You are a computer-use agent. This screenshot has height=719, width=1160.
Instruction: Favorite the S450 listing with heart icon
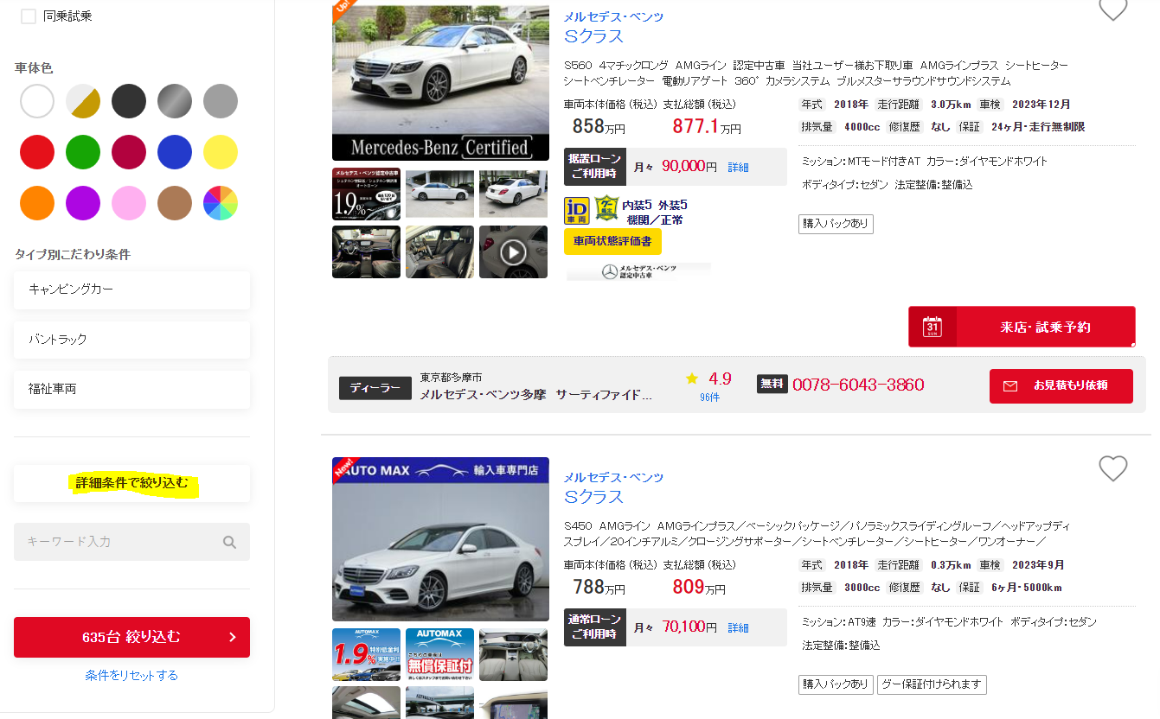click(1112, 468)
